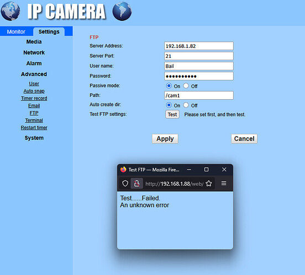Click the 'Test FTP — Mozilla Fire...' window title
The height and width of the screenshot is (275, 305).
(x=154, y=170)
